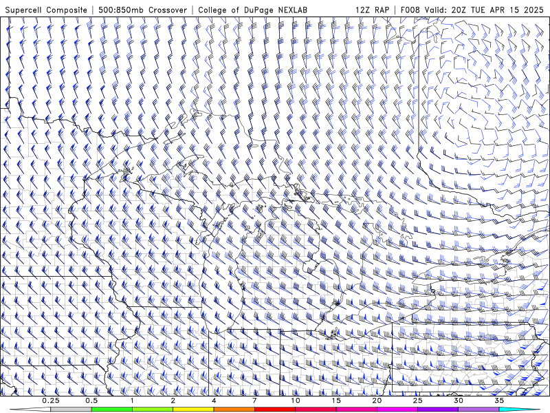Click the 25 value on the color scale
The image size is (550, 413).
(x=417, y=401)
